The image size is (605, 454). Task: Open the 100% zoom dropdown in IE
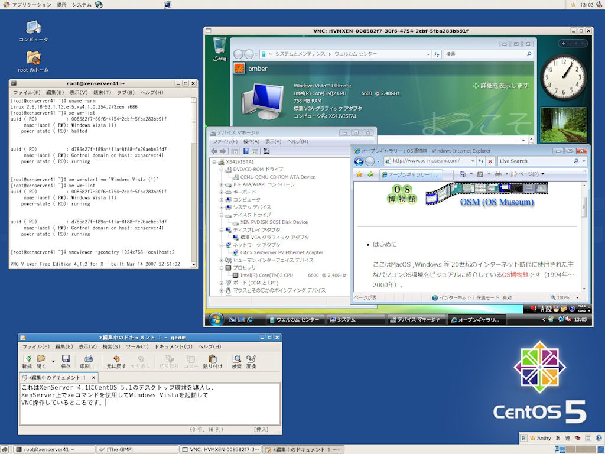pos(578,298)
